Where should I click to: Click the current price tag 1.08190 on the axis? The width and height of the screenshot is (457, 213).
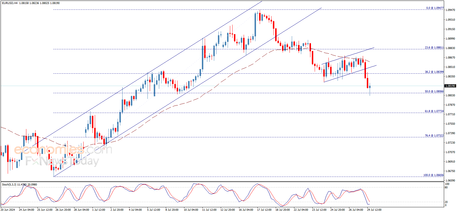(x=450, y=86)
